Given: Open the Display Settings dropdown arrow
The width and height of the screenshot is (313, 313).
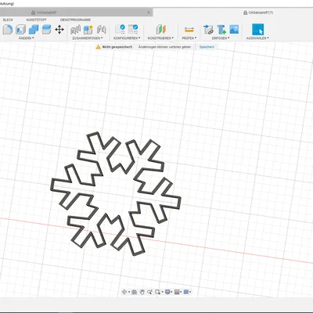Looking at the screenshot, I should 172,292.
